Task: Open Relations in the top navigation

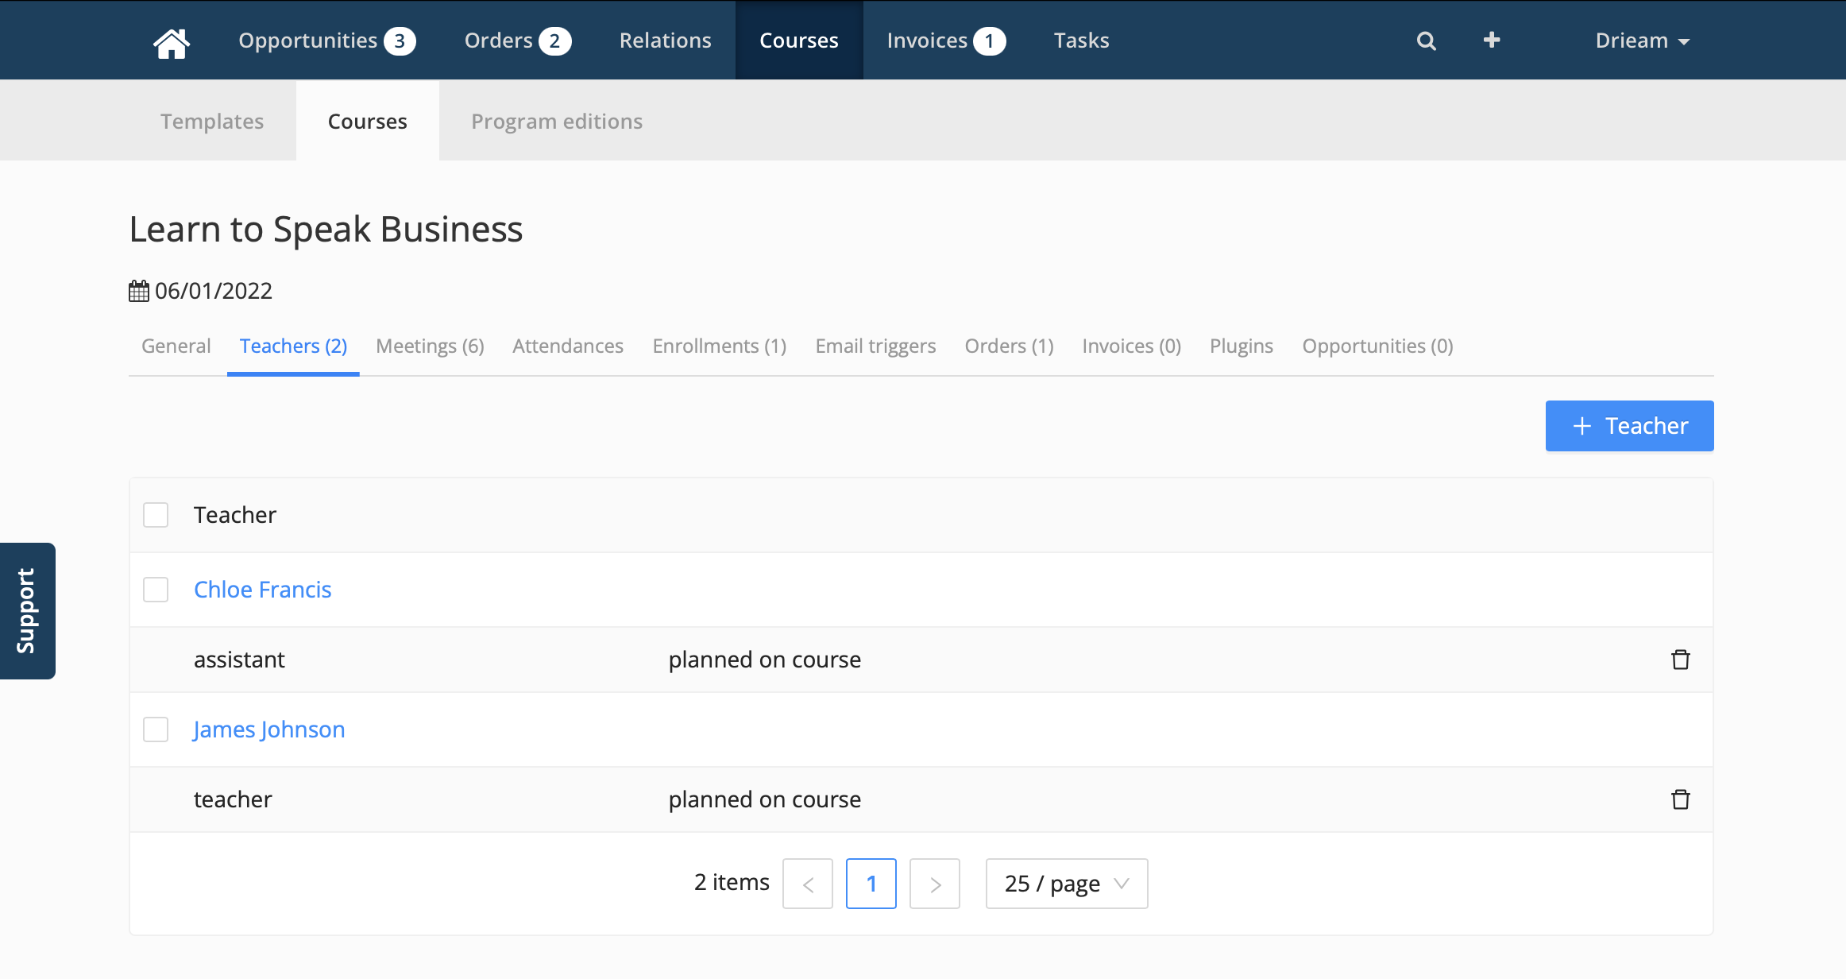Action: tap(666, 41)
